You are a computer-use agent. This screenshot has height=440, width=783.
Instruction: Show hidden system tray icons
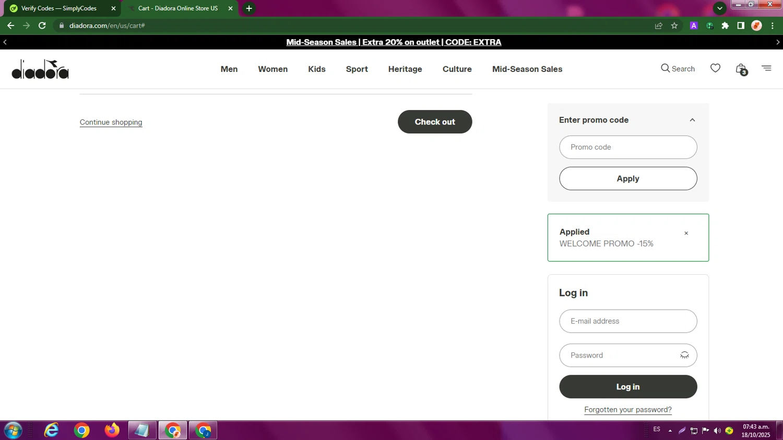[x=670, y=431]
